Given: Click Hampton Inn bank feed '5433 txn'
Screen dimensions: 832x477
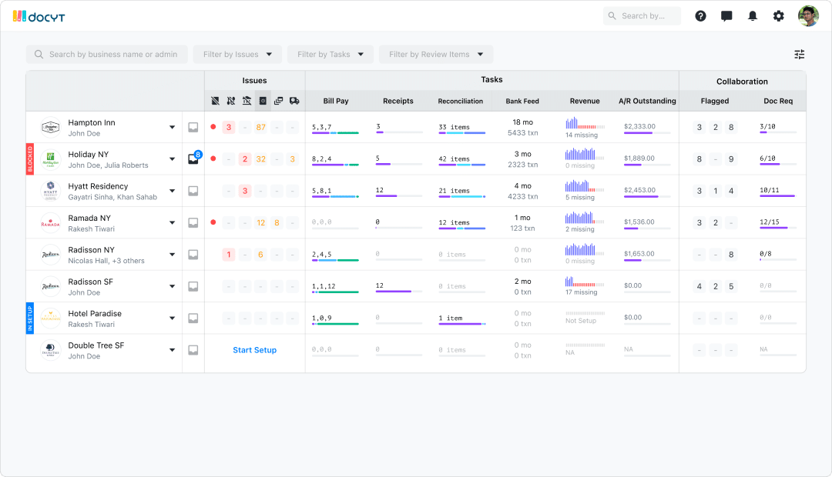Looking at the screenshot, I should 522,133.
